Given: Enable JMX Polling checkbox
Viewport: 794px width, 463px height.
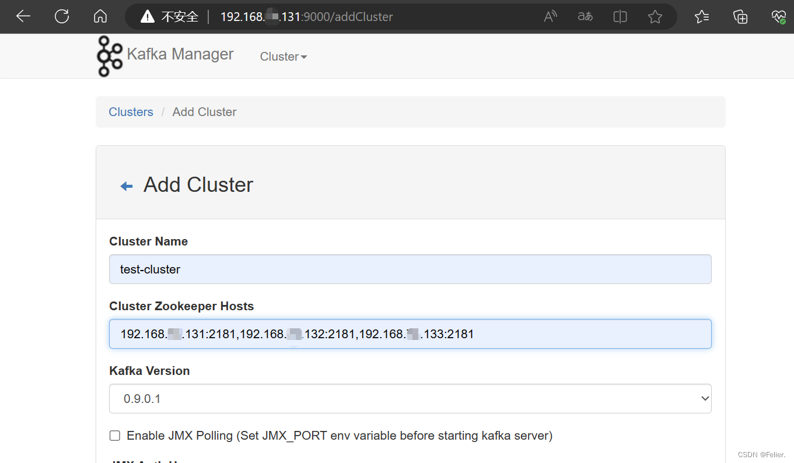Looking at the screenshot, I should (115, 436).
